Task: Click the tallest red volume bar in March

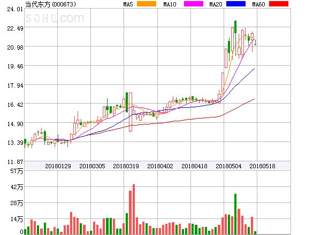Action: pyautogui.click(x=134, y=209)
